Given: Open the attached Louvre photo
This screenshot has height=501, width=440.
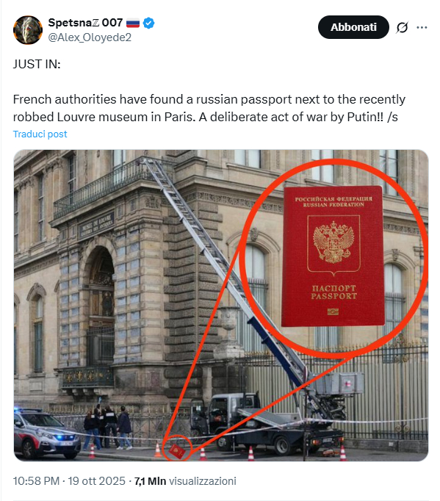Looking at the screenshot, I should click(x=221, y=305).
